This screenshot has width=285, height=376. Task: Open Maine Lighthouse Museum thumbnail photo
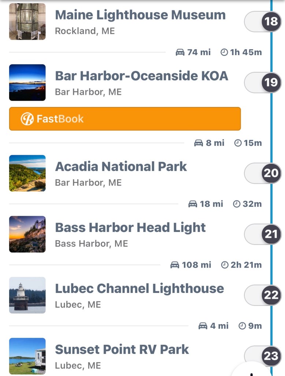27,21
